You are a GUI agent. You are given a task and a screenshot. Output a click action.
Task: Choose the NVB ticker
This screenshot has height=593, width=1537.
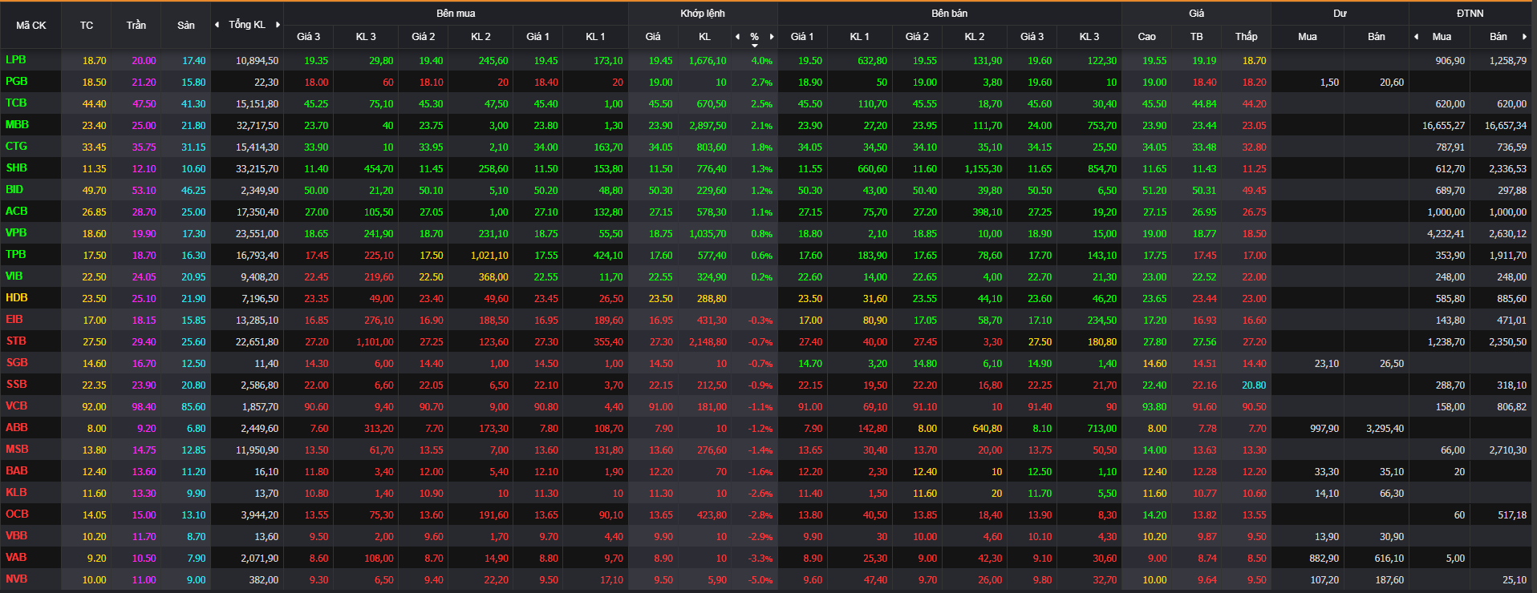[x=16, y=579]
